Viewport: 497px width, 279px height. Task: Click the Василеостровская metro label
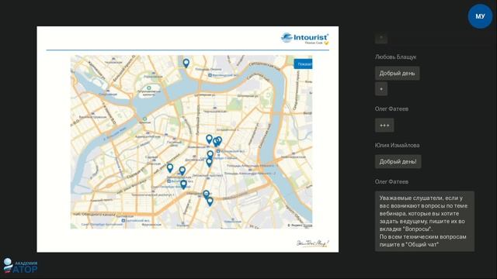coord(92,117)
